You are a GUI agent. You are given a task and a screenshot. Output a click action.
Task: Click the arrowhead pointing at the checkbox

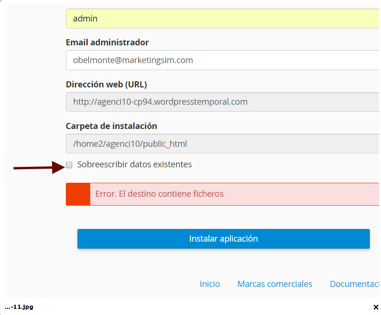pyautogui.click(x=59, y=167)
